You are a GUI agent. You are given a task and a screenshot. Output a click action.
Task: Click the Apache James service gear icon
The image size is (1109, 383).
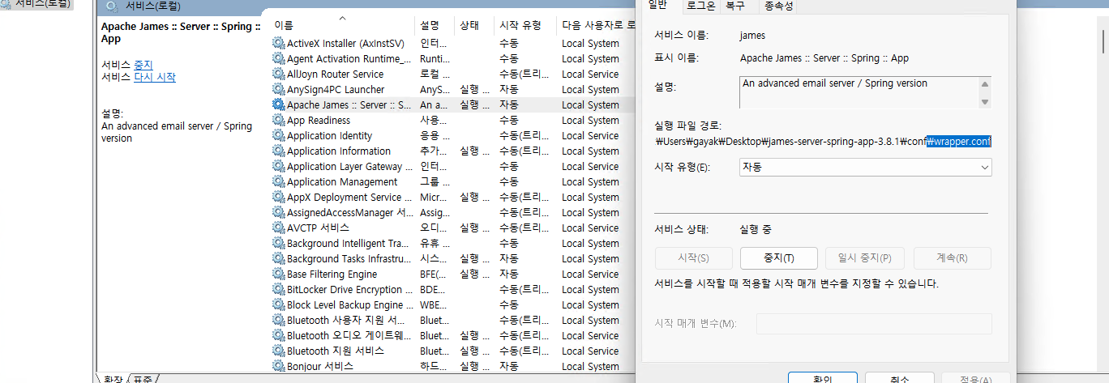[x=279, y=105]
